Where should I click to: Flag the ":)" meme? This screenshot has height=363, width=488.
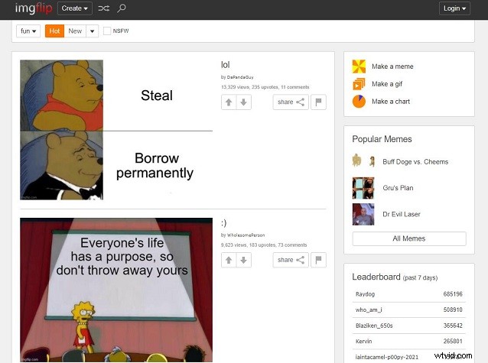point(318,260)
